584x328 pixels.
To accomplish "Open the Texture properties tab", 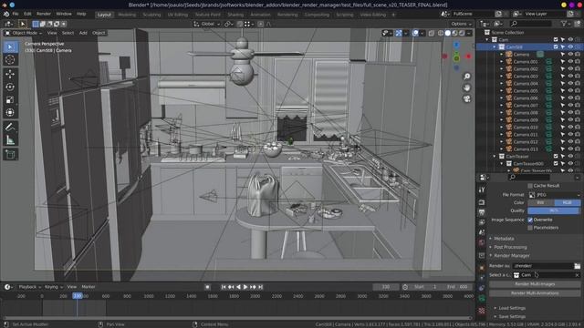I will tap(482, 311).
